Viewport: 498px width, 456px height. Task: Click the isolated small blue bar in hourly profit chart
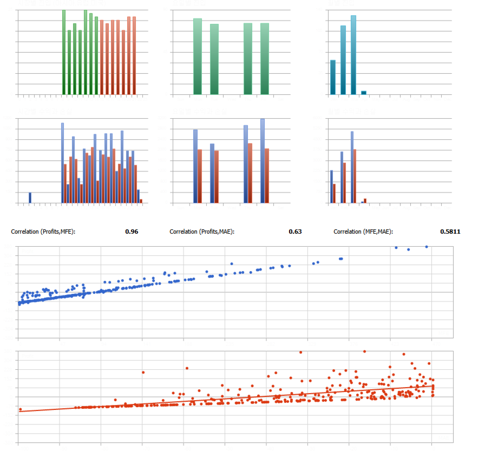click(30, 197)
